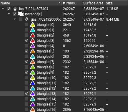
Task: Click the instance[0] node icon
Action: [21, 14]
